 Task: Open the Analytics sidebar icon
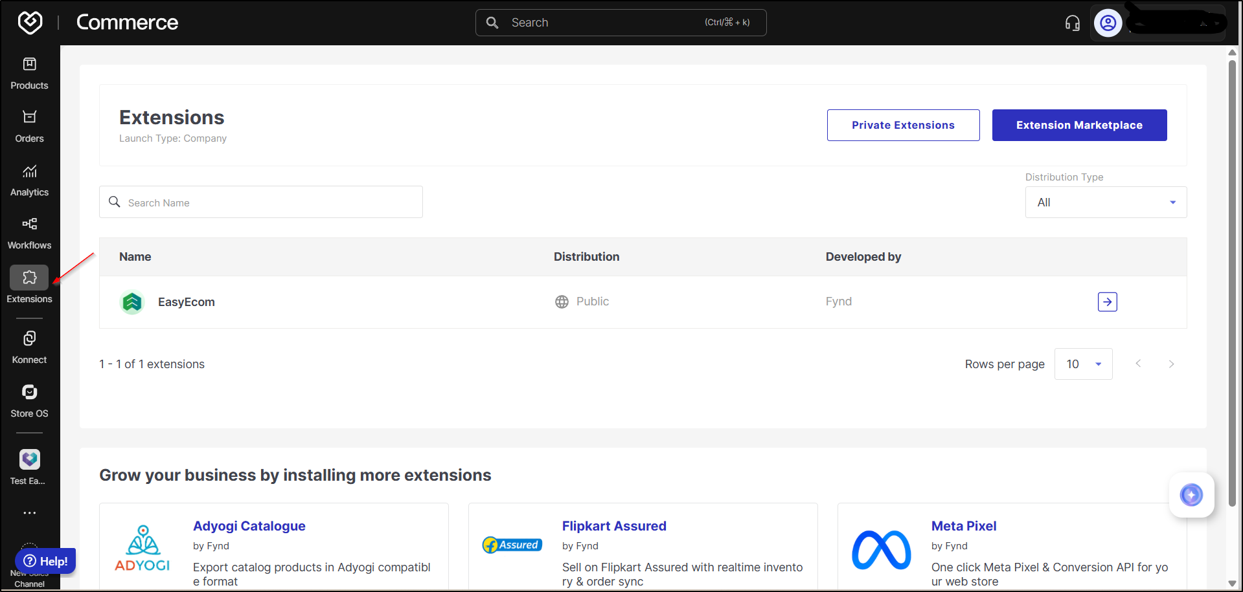tap(29, 180)
